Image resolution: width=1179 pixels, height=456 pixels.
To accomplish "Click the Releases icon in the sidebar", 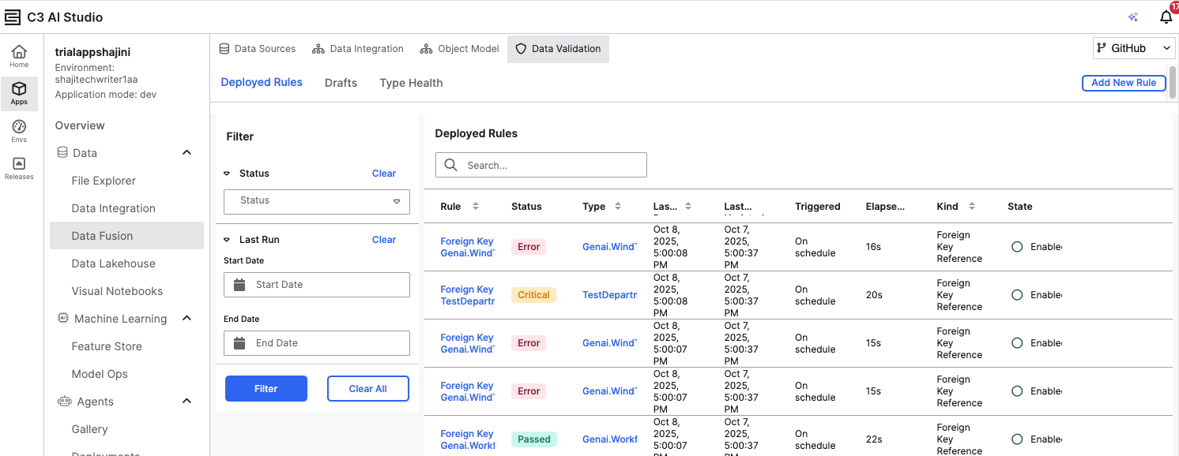I will (19, 166).
